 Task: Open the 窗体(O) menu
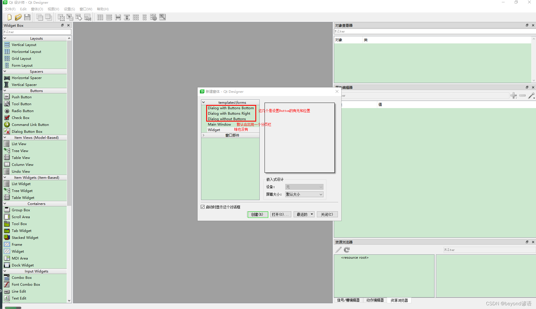pyautogui.click(x=37, y=9)
